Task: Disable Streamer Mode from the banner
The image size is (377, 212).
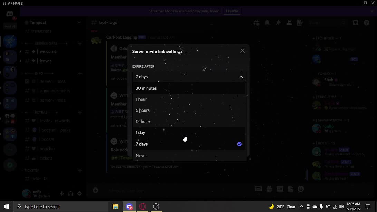Action: coord(232,11)
